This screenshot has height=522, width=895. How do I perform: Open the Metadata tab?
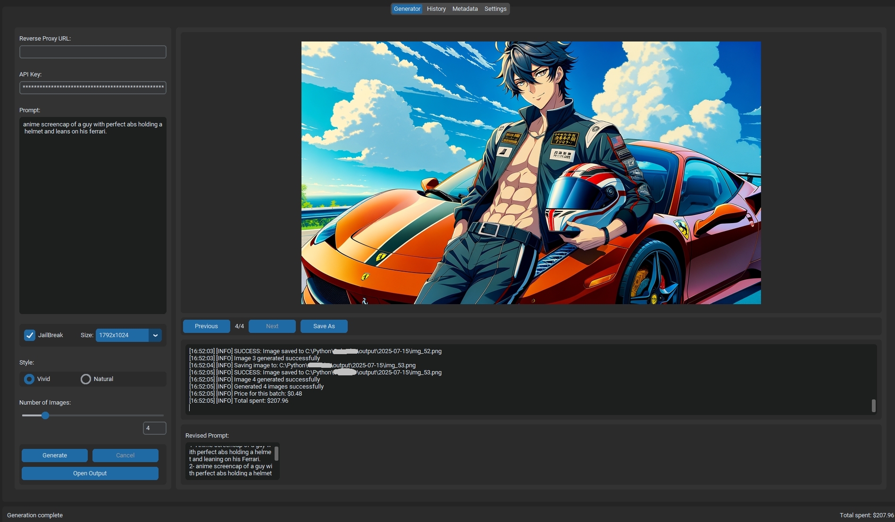click(x=465, y=9)
